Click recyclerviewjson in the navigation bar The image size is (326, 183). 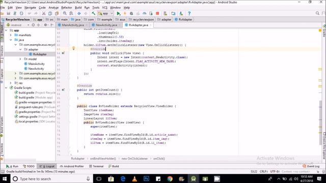(143, 19)
